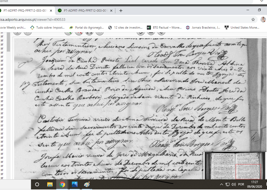Select the green zoom-in tool in the viewer

68,32
